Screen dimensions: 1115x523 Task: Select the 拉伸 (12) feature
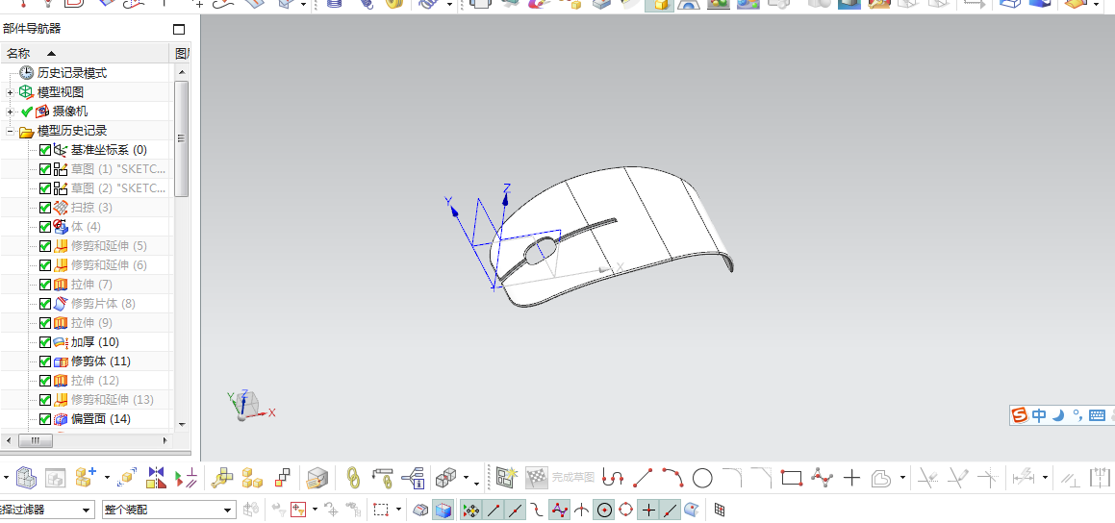coord(94,380)
